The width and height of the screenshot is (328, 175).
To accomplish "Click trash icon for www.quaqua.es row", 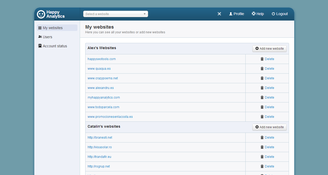I will [x=262, y=69].
